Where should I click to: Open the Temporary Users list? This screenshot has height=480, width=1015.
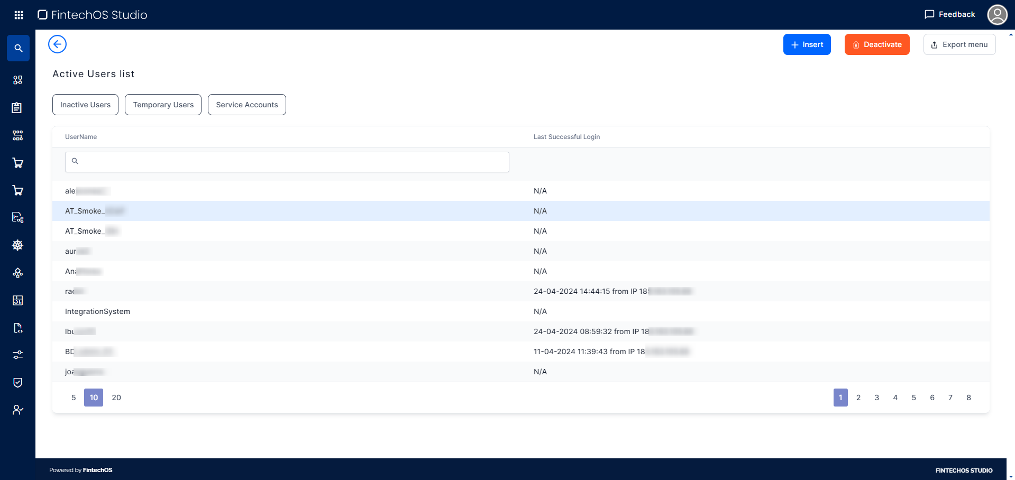tap(163, 105)
